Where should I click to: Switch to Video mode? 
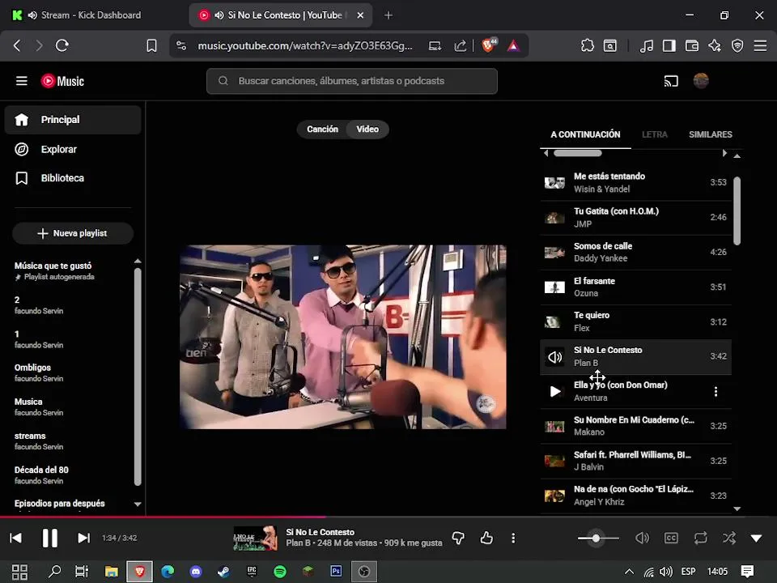[x=367, y=129]
